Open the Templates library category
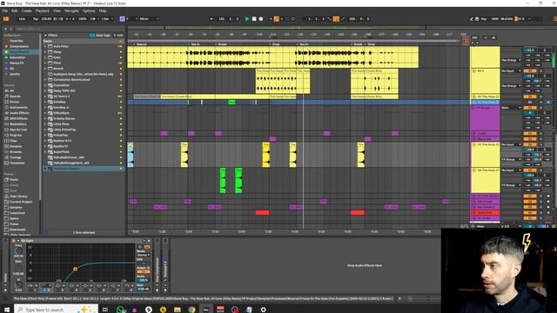The height and width of the screenshot is (313, 557). point(17,163)
